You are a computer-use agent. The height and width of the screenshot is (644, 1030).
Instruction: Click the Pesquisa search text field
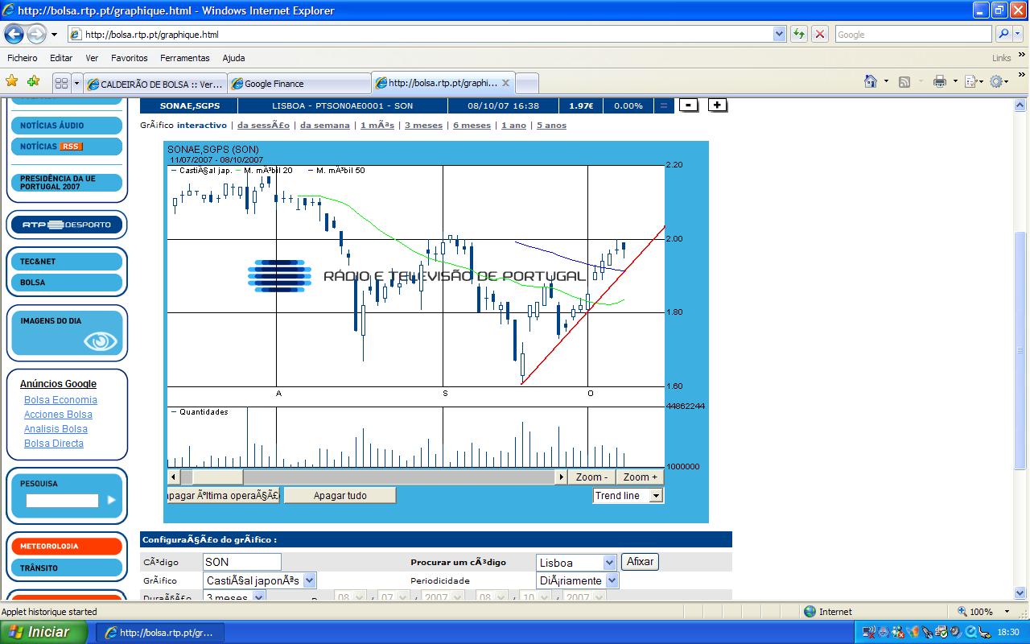[x=62, y=501]
